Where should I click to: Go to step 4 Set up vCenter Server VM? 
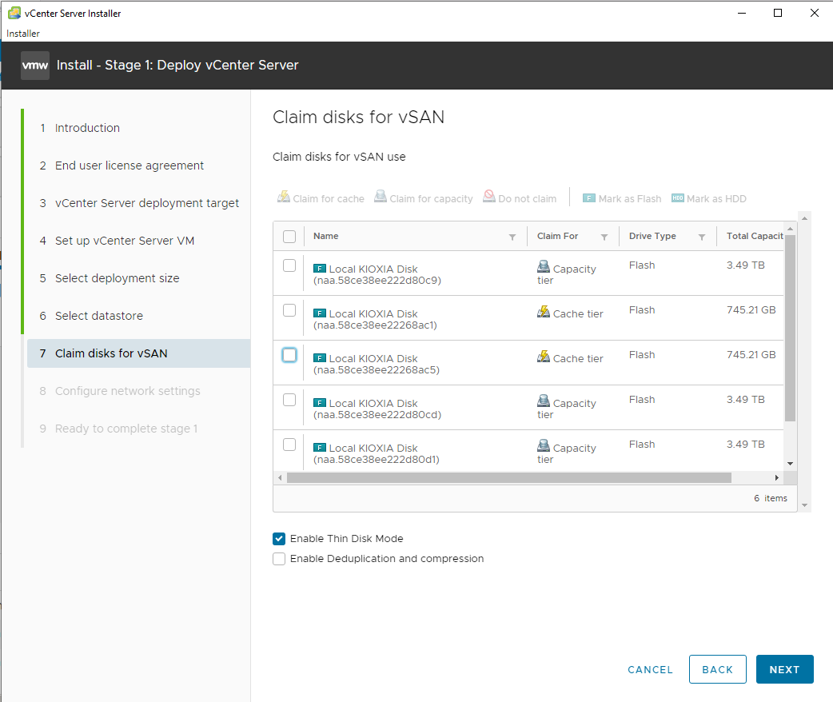125,241
